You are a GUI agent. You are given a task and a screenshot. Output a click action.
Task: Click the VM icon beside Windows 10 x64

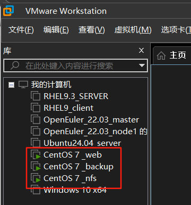[x=36, y=190]
